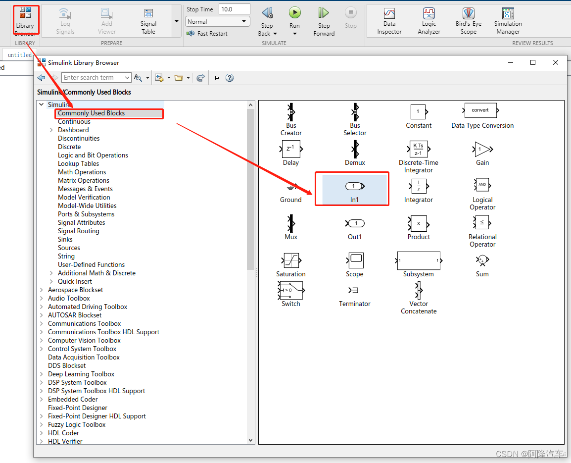Click the back arrow in Library Browser
The height and width of the screenshot is (463, 571).
41,78
